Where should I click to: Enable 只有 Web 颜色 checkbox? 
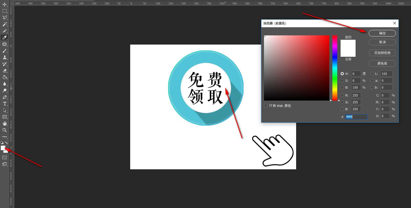pyautogui.click(x=265, y=106)
